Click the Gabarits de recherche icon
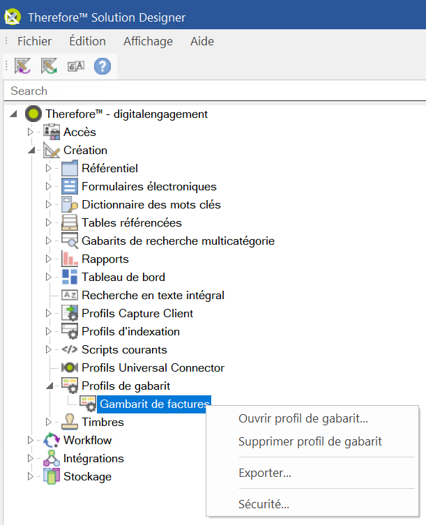Viewport: 426px width, 525px height. [x=70, y=241]
